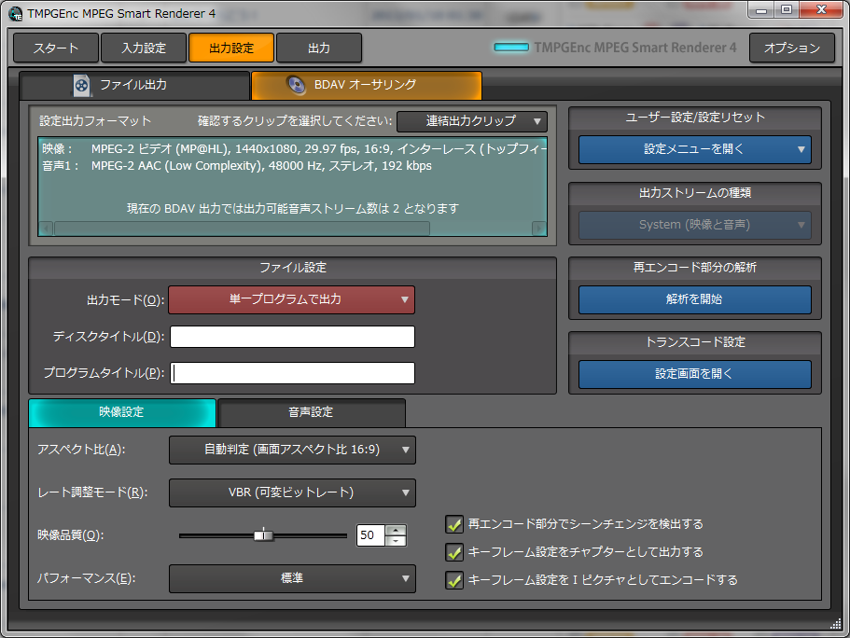This screenshot has width=850, height=638.
Task: Click format info horizontal scrollbar thumb
Action: 242,229
